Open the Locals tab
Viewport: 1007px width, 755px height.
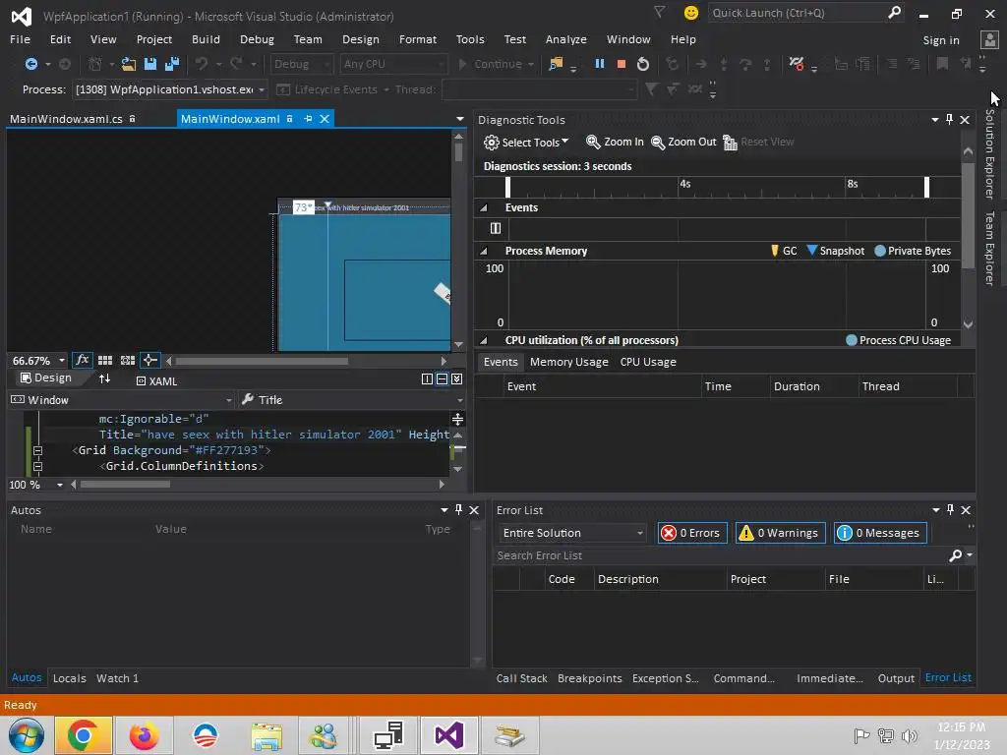click(70, 678)
